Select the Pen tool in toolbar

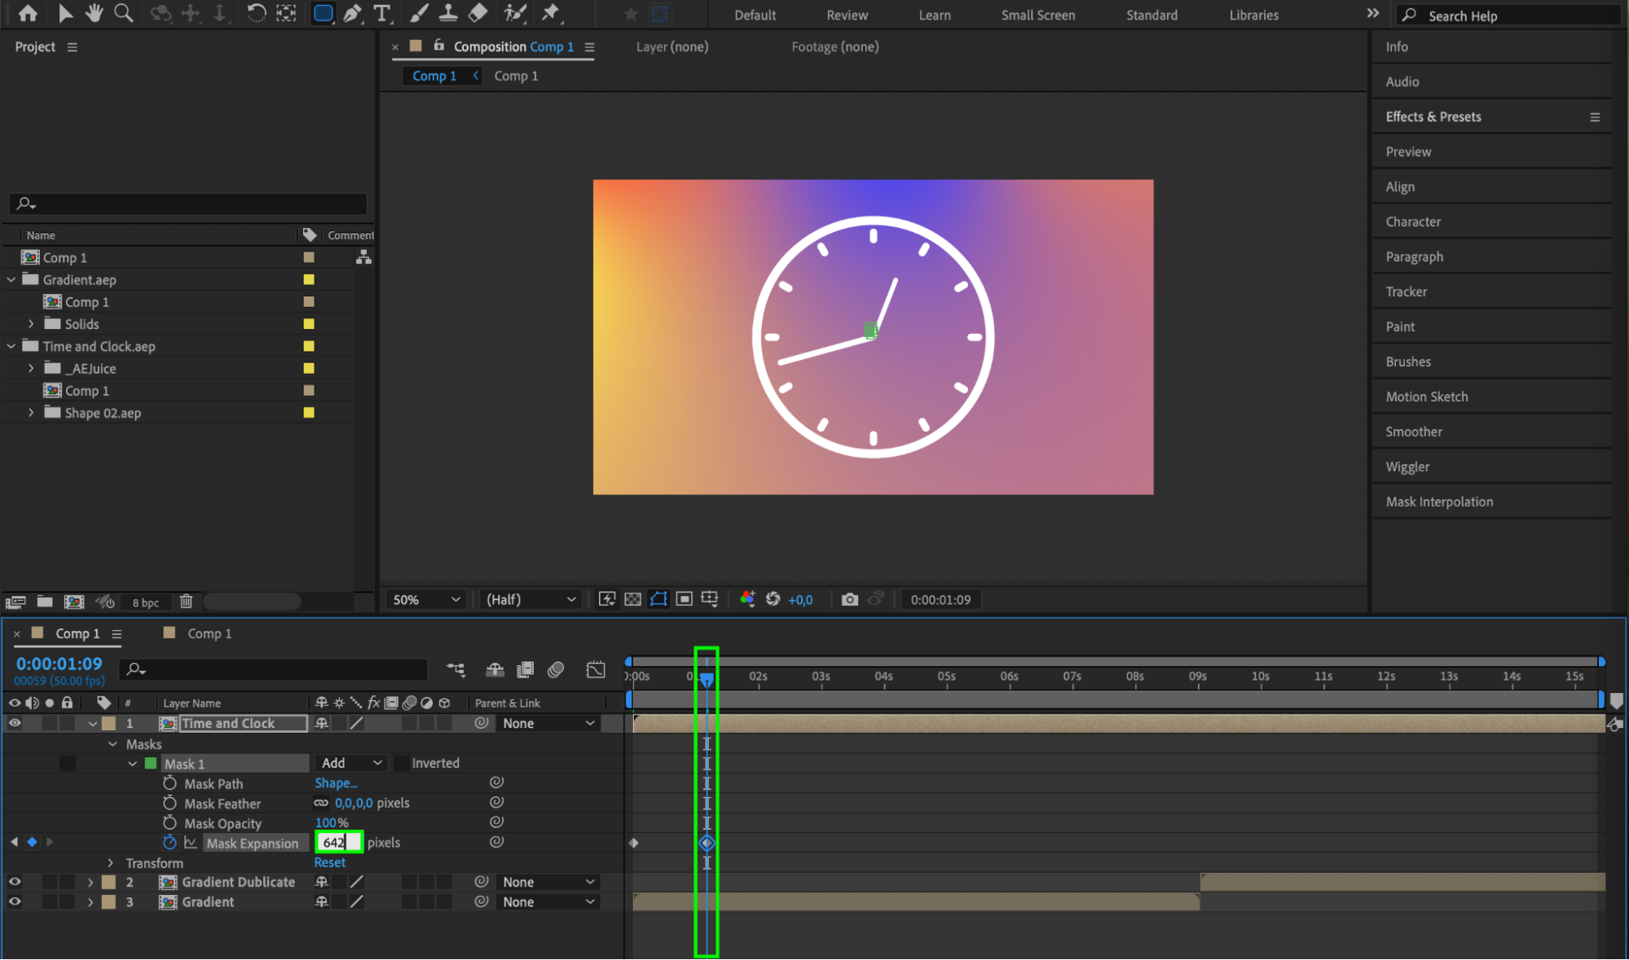pyautogui.click(x=353, y=13)
